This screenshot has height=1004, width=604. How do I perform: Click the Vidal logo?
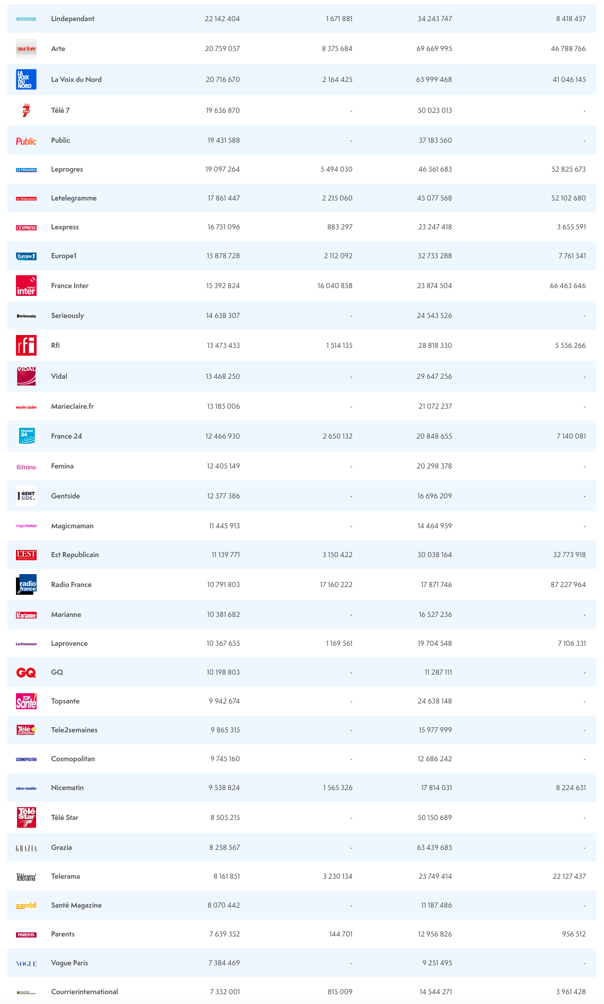[26, 376]
